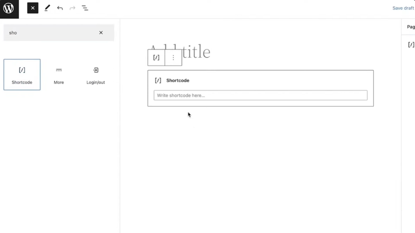Click the WordPress logo icon
The width and height of the screenshot is (415, 233).
click(9, 8)
